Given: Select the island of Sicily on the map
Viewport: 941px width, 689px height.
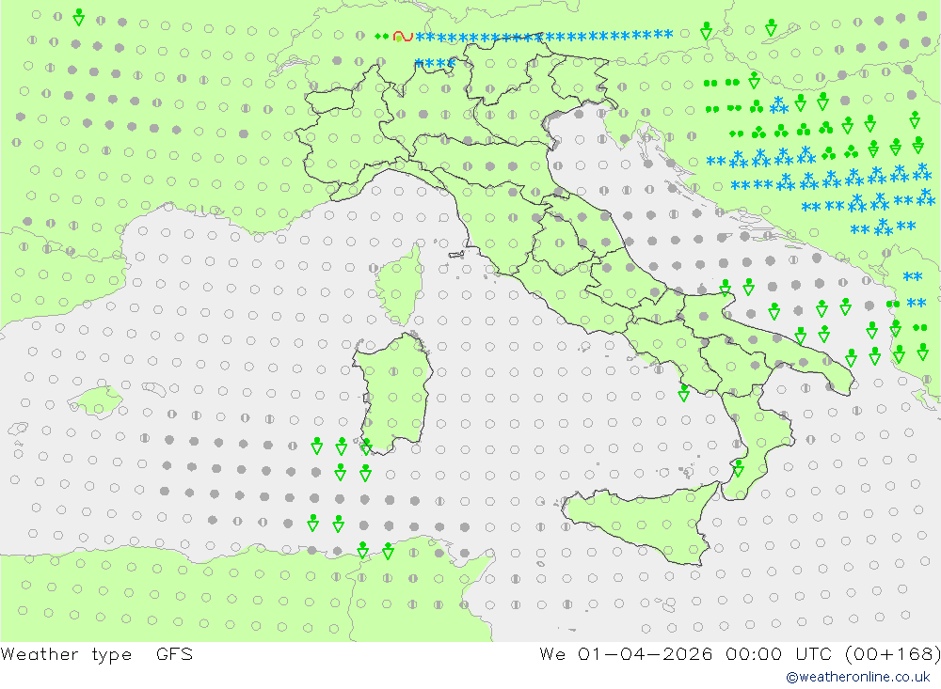Looking at the screenshot, I should pos(642,523).
